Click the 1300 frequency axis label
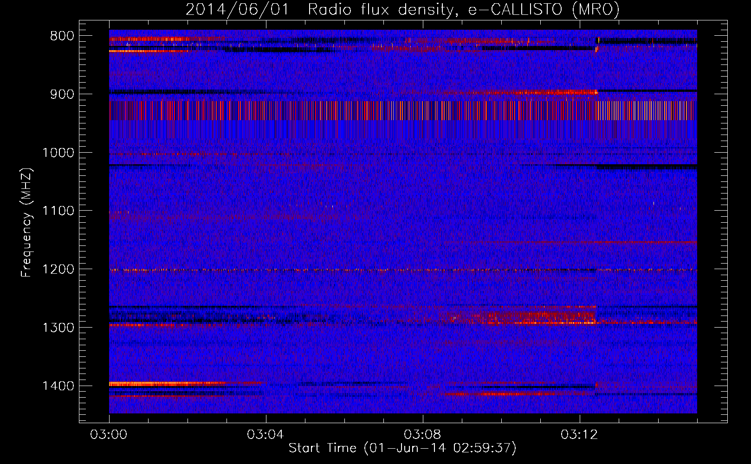This screenshot has height=464, width=751. coord(58,328)
